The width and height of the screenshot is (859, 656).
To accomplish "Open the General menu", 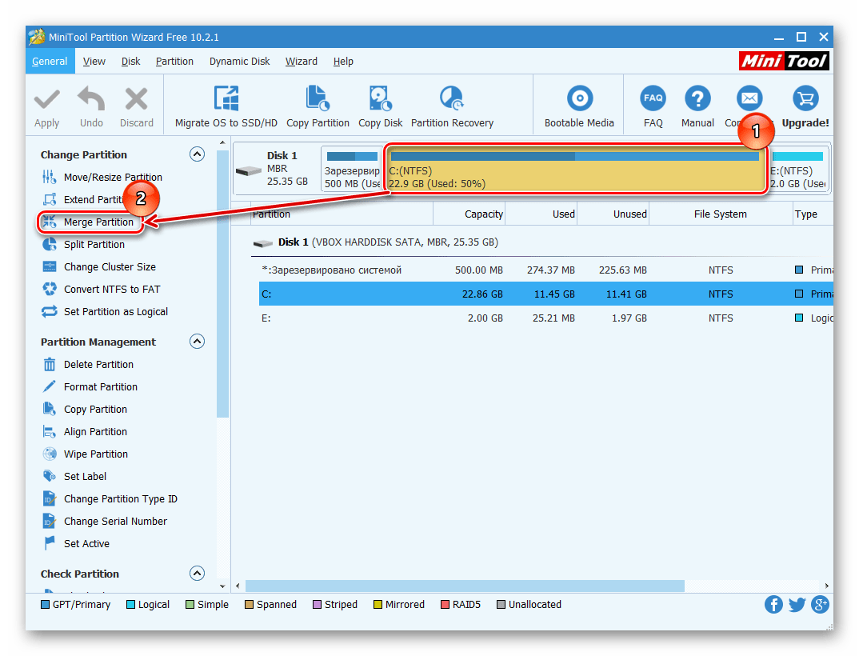I will coord(50,62).
